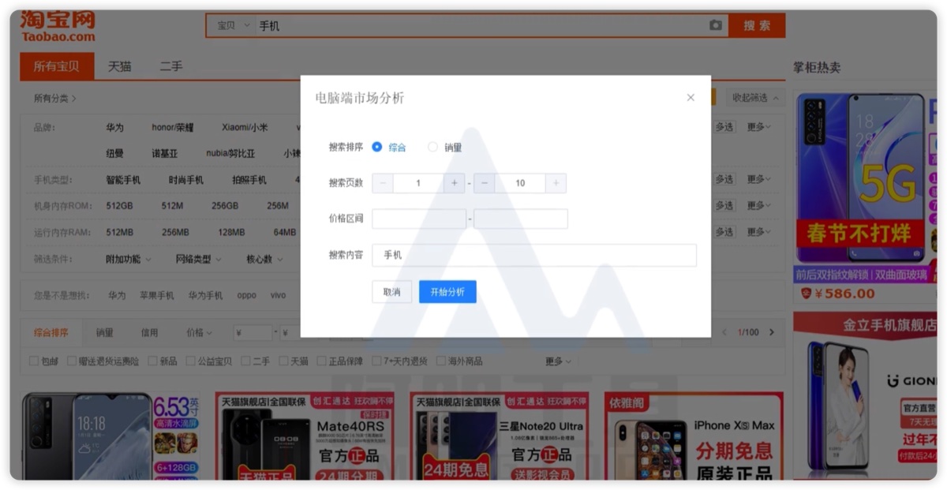
Task: Tick the 公益宝贝 checkbox
Action: (x=190, y=361)
